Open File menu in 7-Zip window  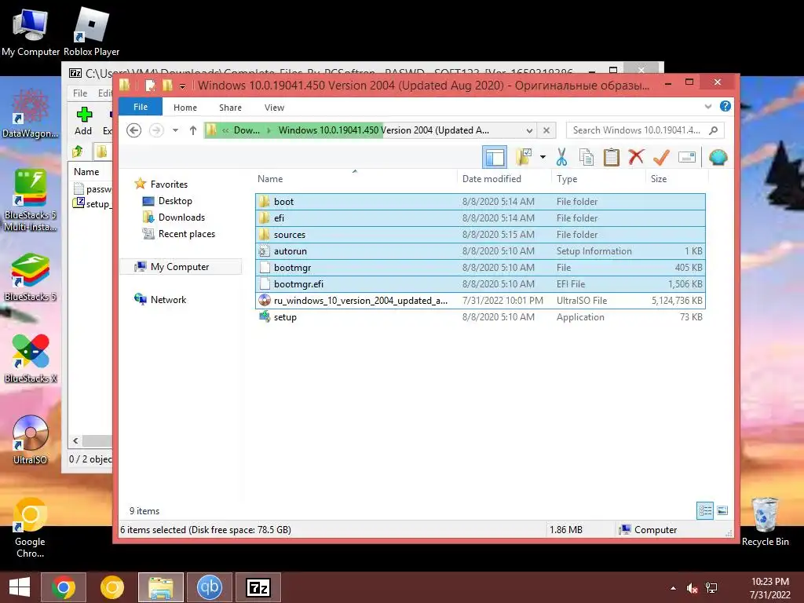tap(80, 93)
